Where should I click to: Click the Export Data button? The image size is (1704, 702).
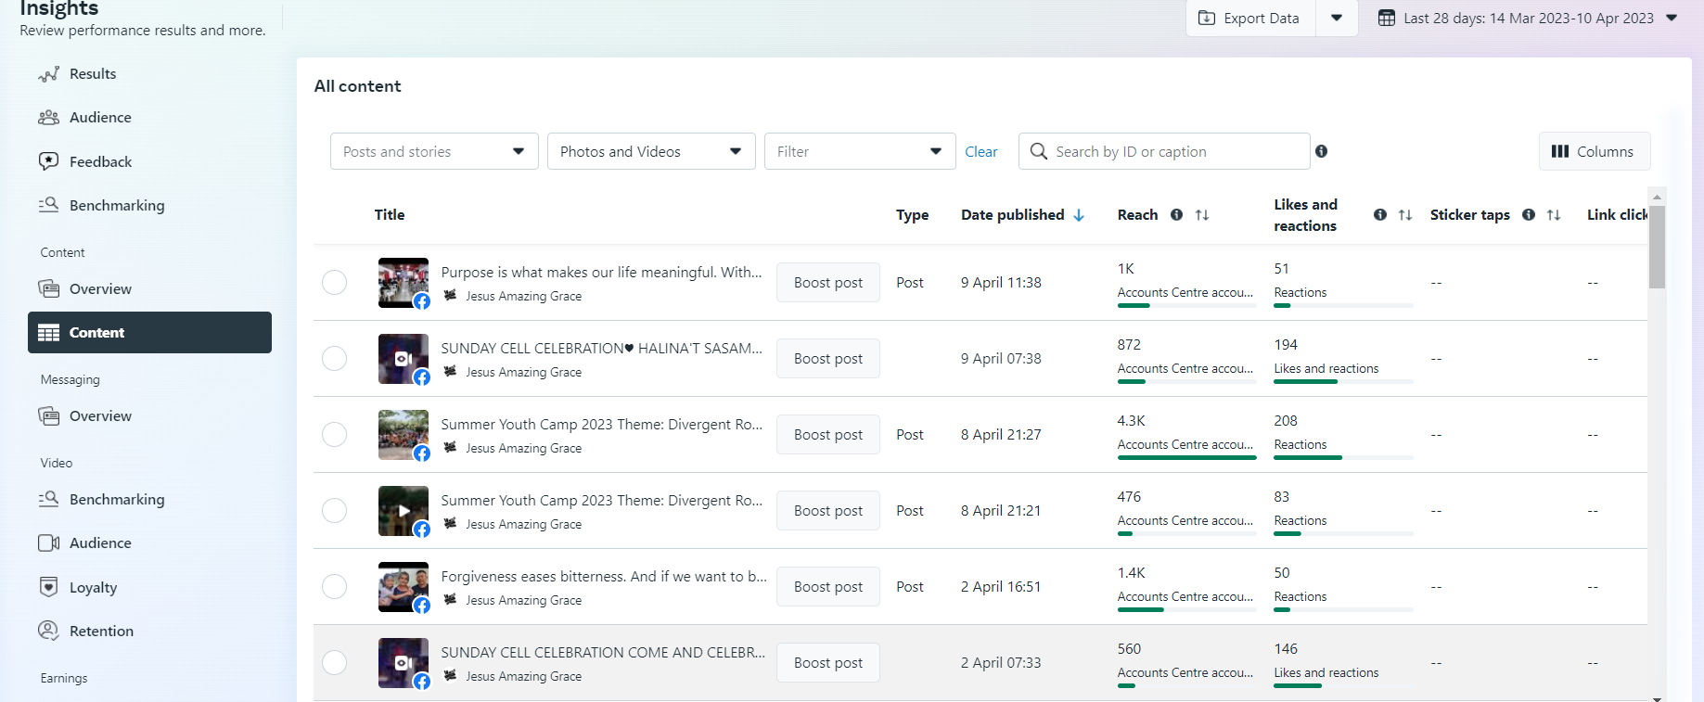[x=1250, y=18]
